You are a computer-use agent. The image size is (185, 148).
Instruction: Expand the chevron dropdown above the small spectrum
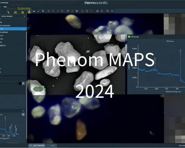point(23,111)
